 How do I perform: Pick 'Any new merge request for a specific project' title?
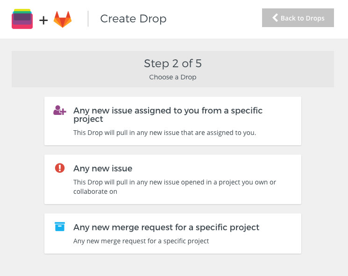[x=166, y=227]
